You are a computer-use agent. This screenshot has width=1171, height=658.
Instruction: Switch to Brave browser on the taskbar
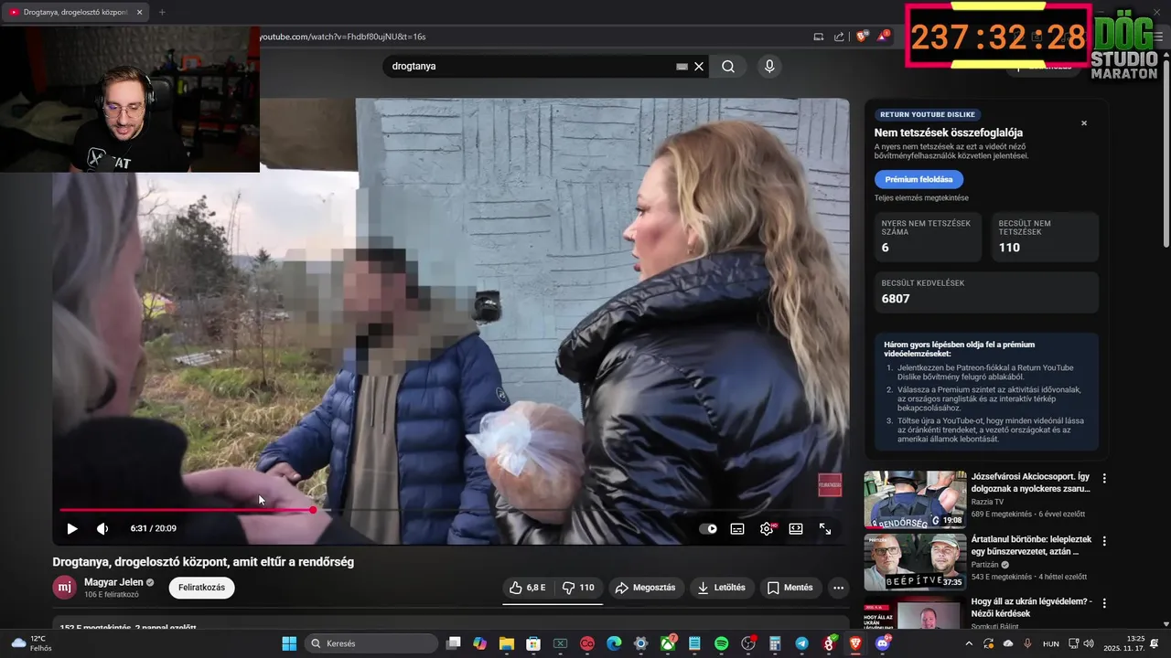coord(855,643)
